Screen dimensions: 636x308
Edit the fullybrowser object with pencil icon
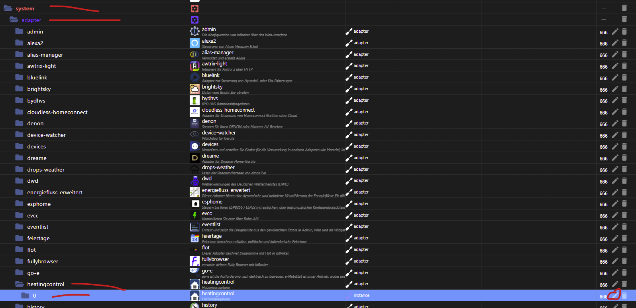point(615,261)
